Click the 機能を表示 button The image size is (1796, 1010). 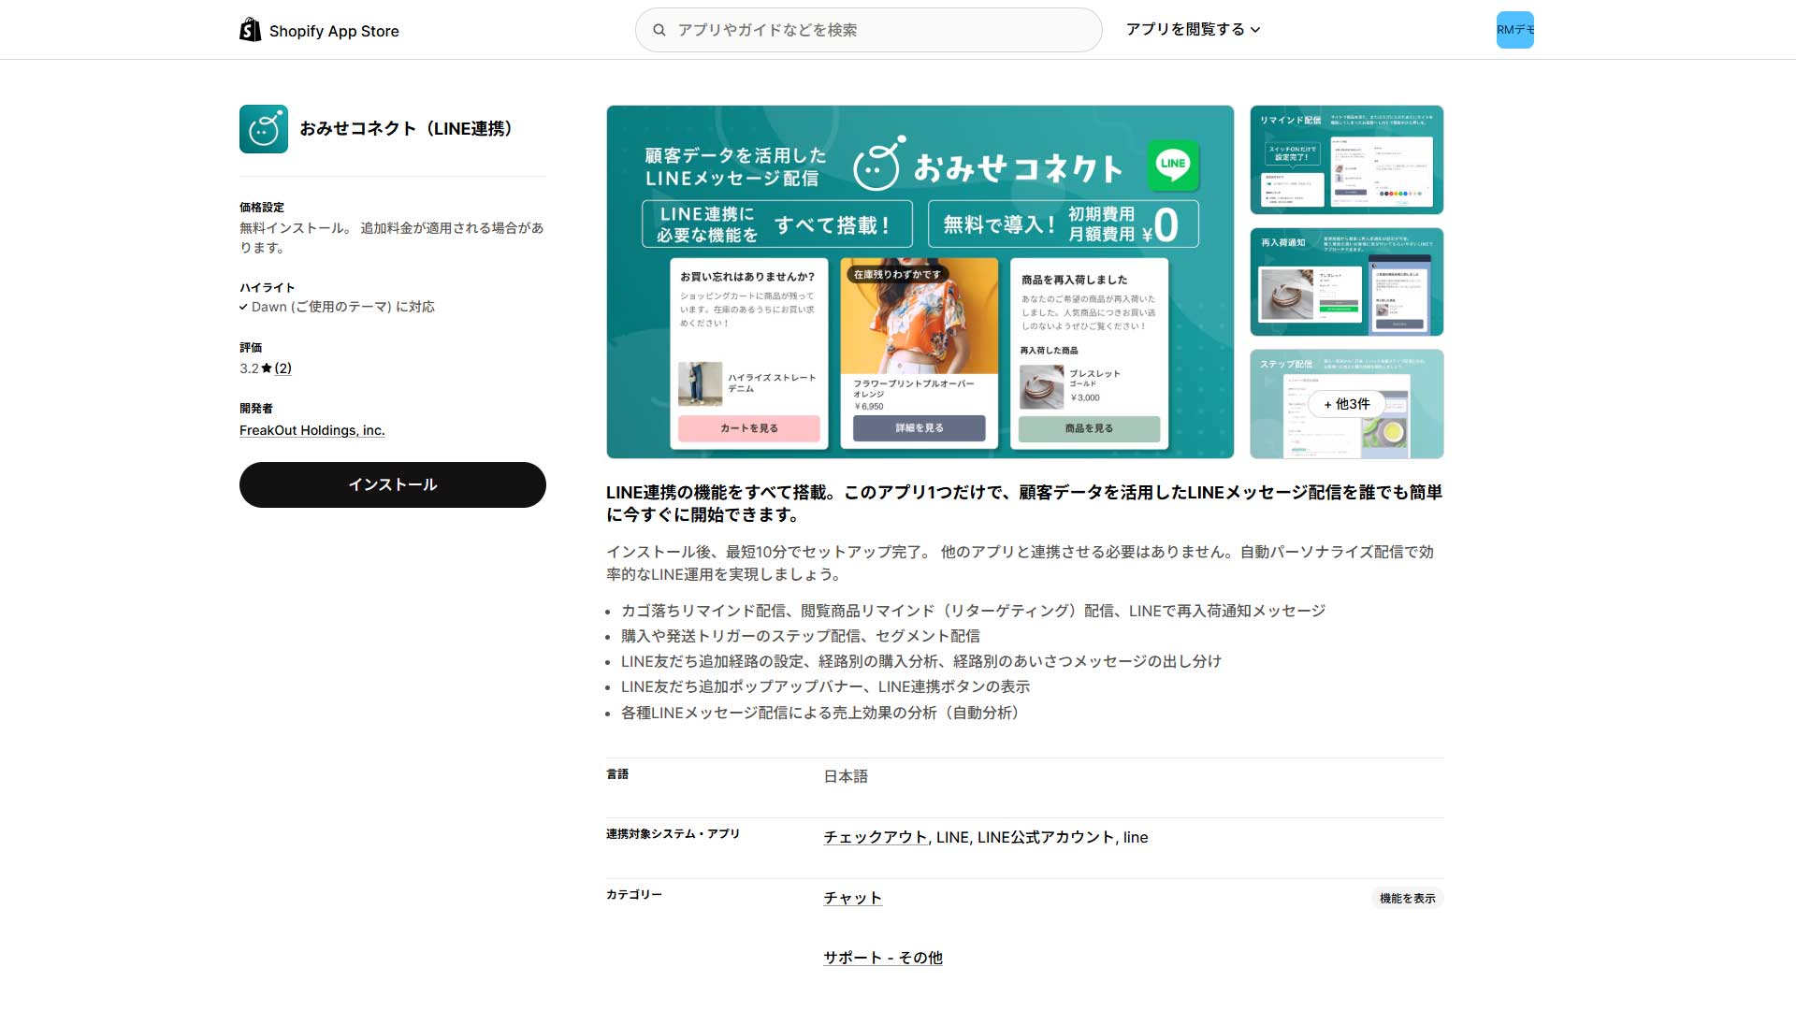point(1407,898)
